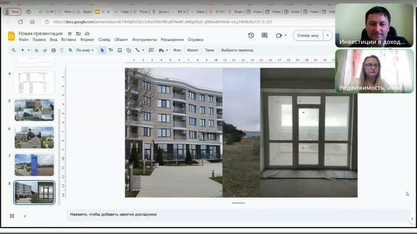This screenshot has height=234, width=417.
Task: Click the Тема theme button
Action: tap(209, 50)
